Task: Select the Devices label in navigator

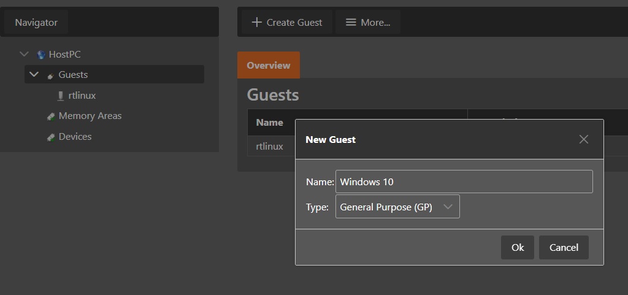Action: pos(75,137)
